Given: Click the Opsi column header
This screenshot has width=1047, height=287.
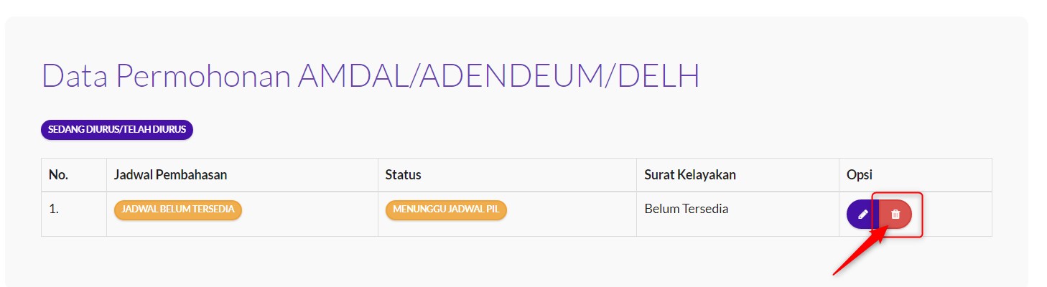Looking at the screenshot, I should point(858,174).
